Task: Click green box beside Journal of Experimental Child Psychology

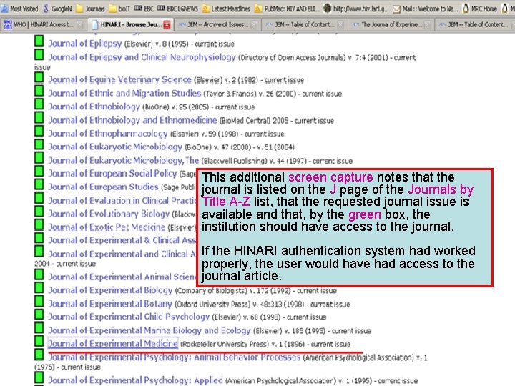Action: pos(39,314)
